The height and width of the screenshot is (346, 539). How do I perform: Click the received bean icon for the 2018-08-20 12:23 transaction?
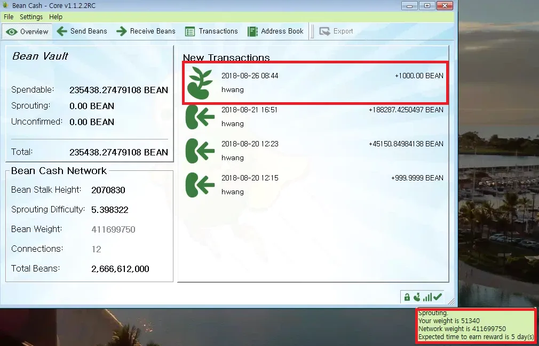point(200,151)
